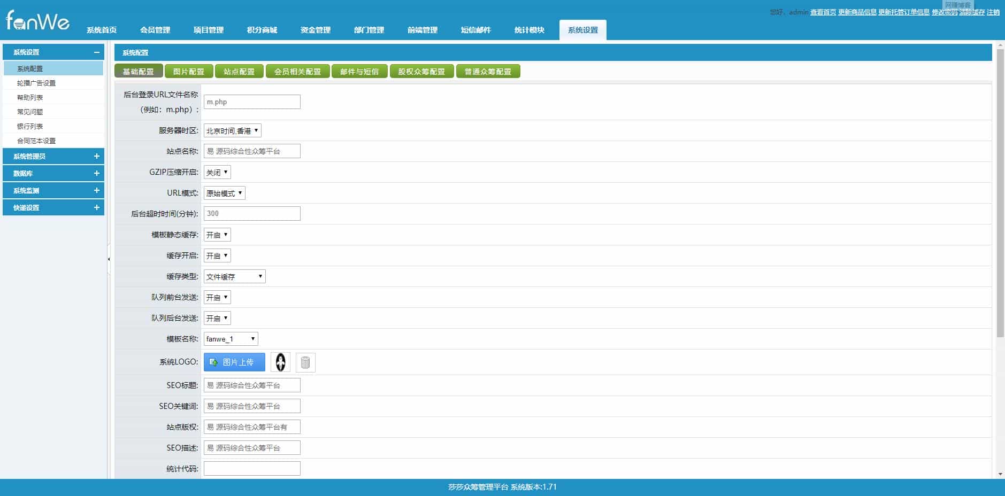Viewport: 1005px width, 496px height.
Task: Open the 缓存类型 dropdown
Action: [235, 276]
